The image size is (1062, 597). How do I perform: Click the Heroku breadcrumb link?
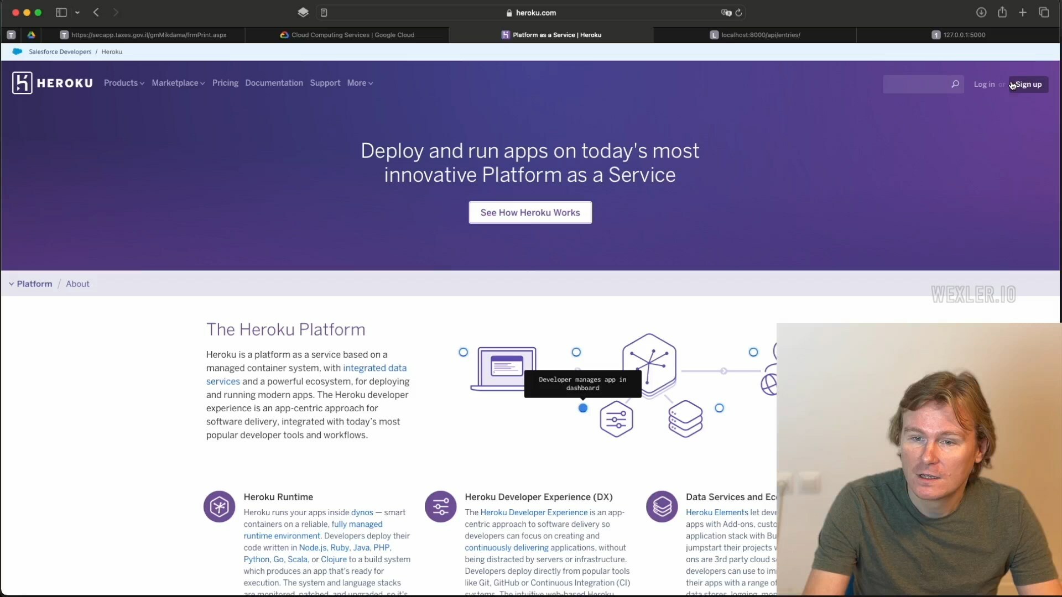(112, 51)
